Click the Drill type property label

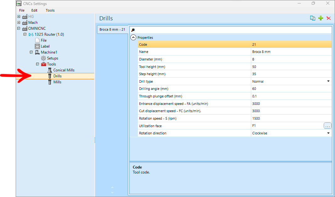[x=146, y=81]
